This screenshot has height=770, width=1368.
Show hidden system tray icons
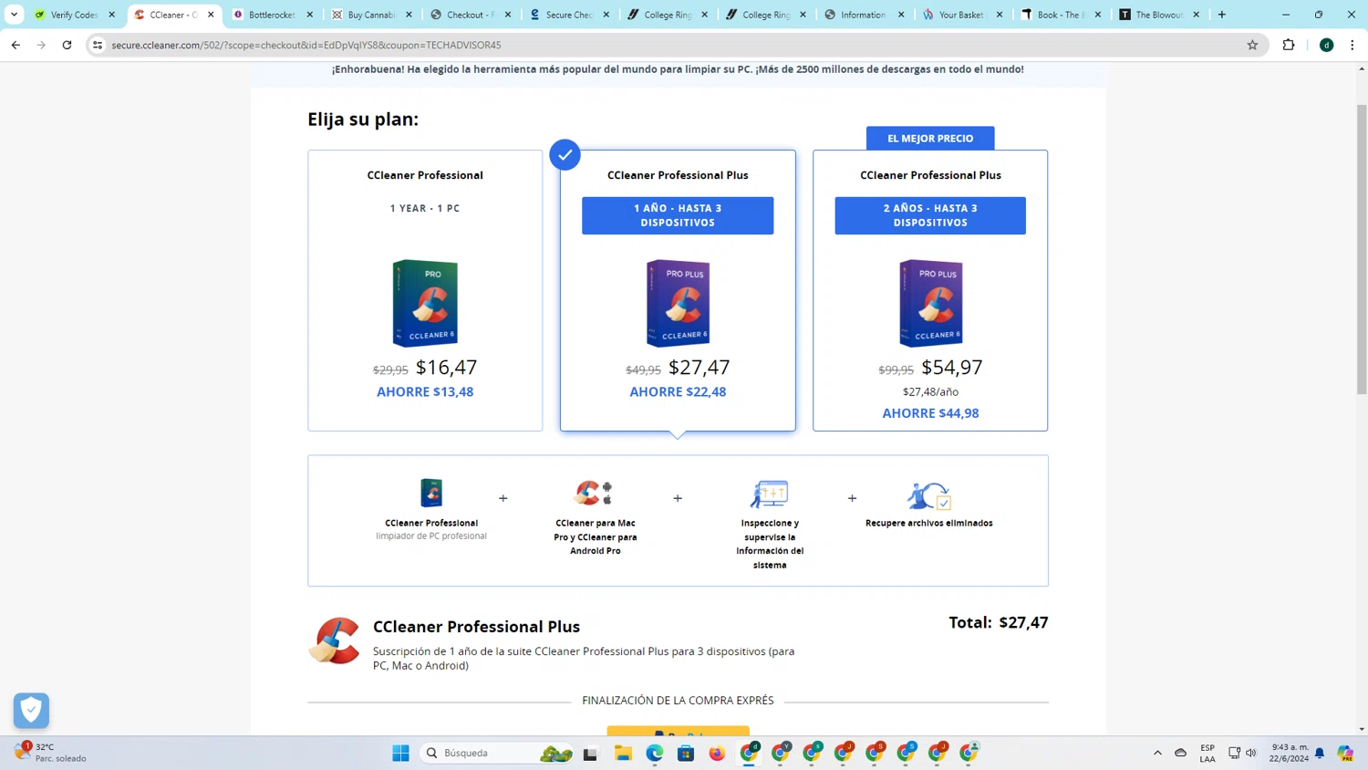1157,753
